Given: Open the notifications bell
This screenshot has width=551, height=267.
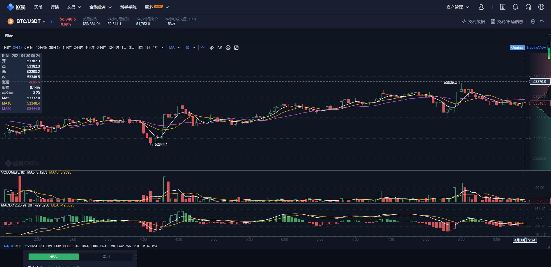Looking at the screenshot, I should (515, 7).
